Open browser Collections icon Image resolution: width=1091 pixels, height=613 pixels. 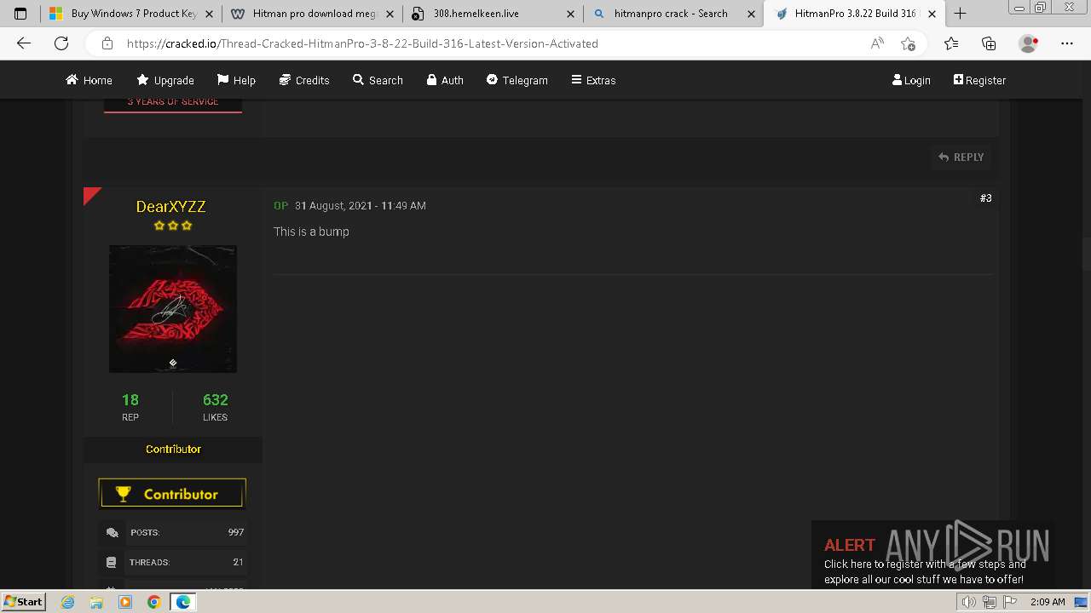[x=989, y=43]
